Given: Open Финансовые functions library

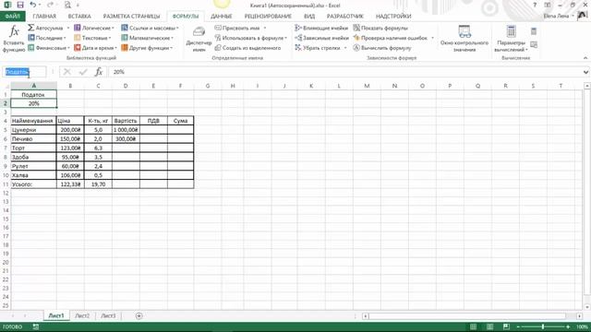Looking at the screenshot, I should (x=49, y=48).
